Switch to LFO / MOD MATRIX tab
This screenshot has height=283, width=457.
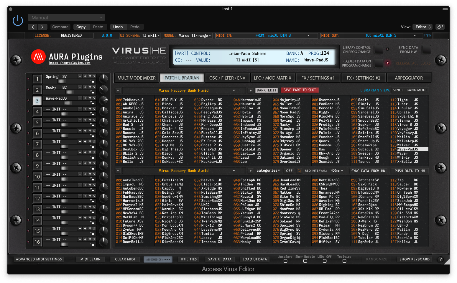272,78
